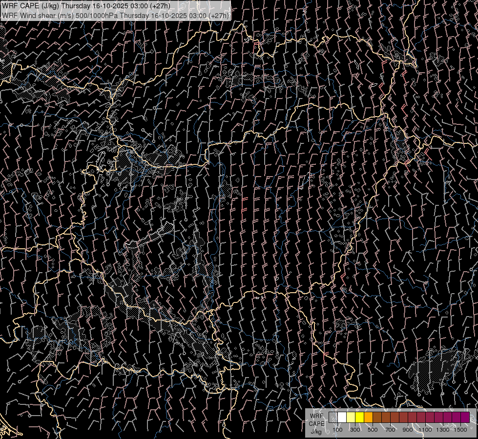Click the WRF CAPE (J/kg) title line
The height and width of the screenshot is (439, 478).
(x=86, y=5)
